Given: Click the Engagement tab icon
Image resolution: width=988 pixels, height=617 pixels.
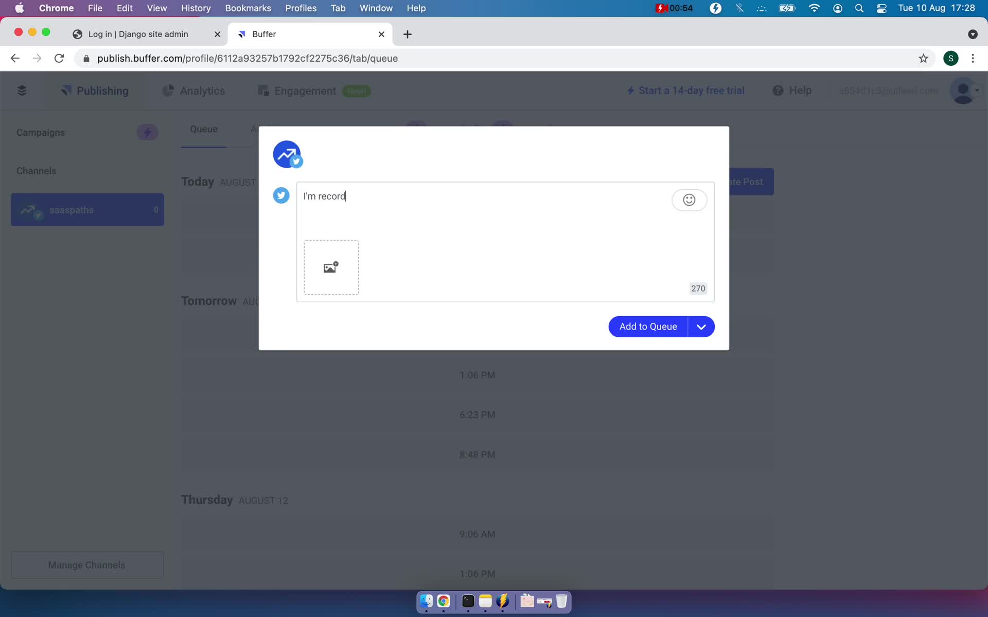Looking at the screenshot, I should pyautogui.click(x=264, y=90).
